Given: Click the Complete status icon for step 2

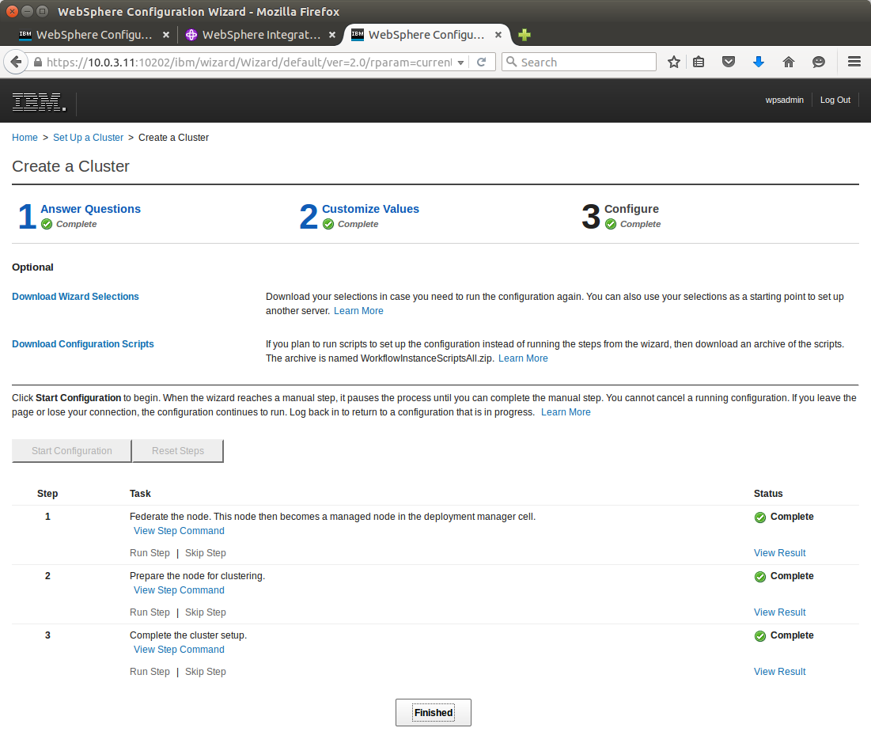Looking at the screenshot, I should (x=760, y=577).
